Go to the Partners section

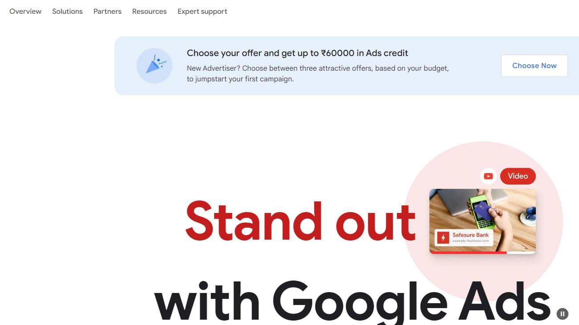pyautogui.click(x=107, y=12)
